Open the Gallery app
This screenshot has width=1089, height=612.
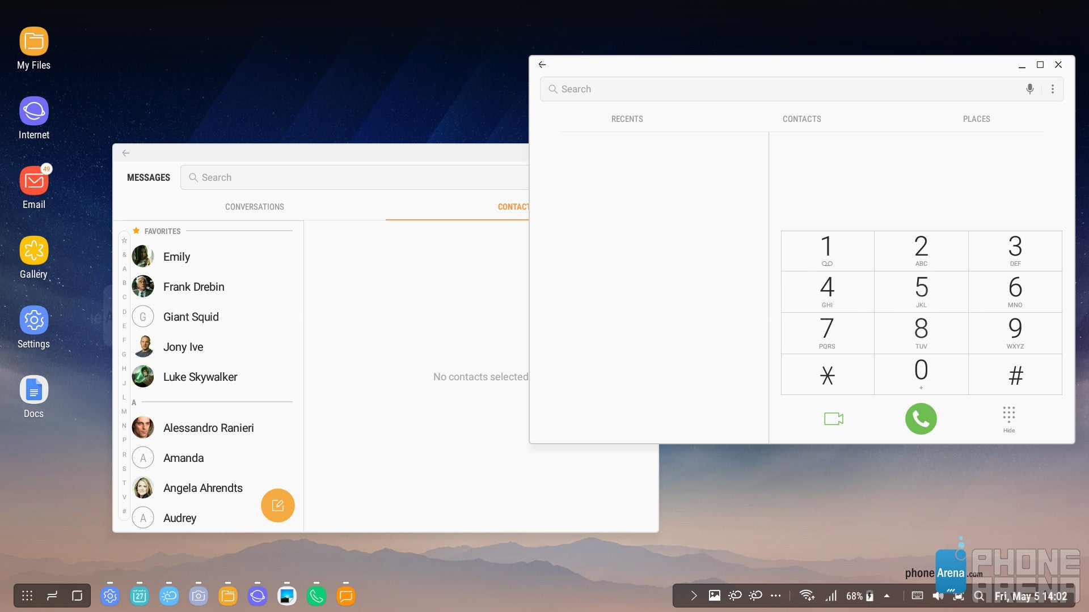point(33,255)
